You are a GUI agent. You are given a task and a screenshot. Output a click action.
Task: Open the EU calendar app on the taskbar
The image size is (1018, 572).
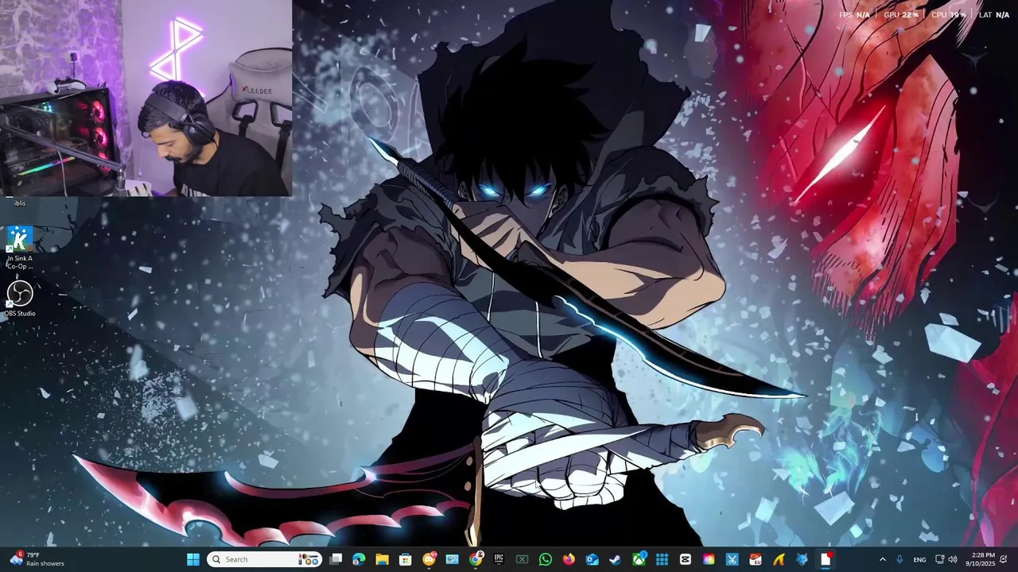point(756,559)
